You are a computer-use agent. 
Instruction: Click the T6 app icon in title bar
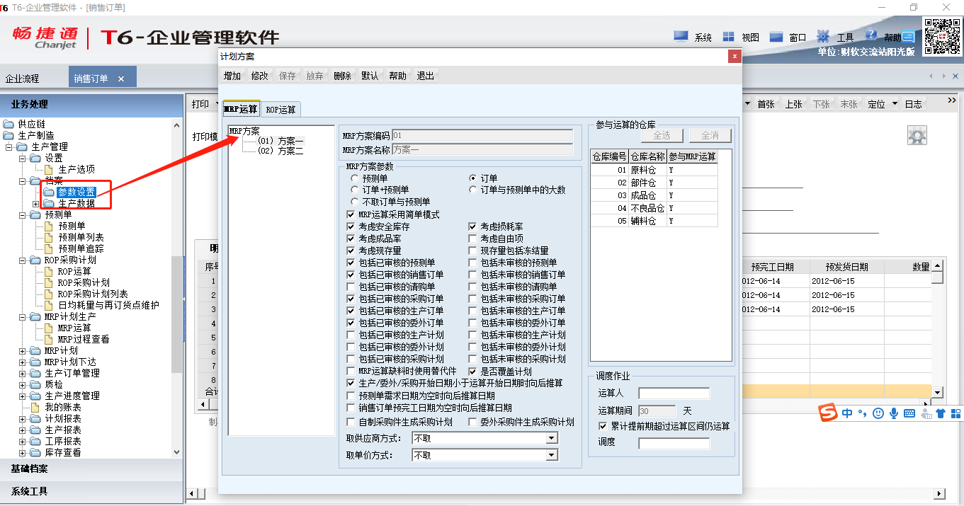click(5, 7)
